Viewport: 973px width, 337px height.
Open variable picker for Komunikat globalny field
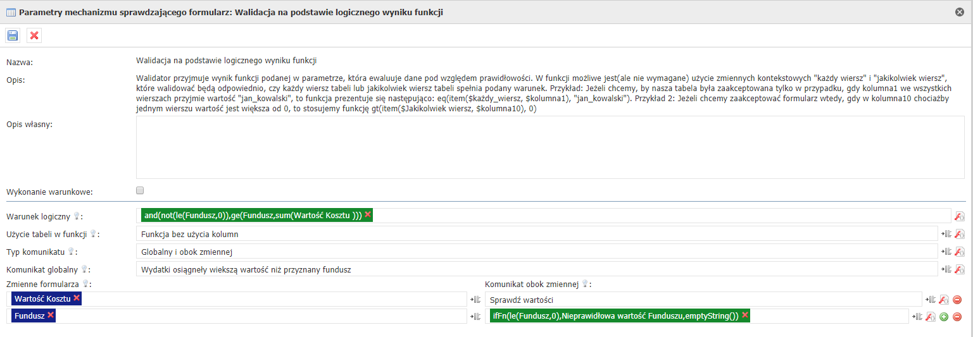(x=946, y=269)
